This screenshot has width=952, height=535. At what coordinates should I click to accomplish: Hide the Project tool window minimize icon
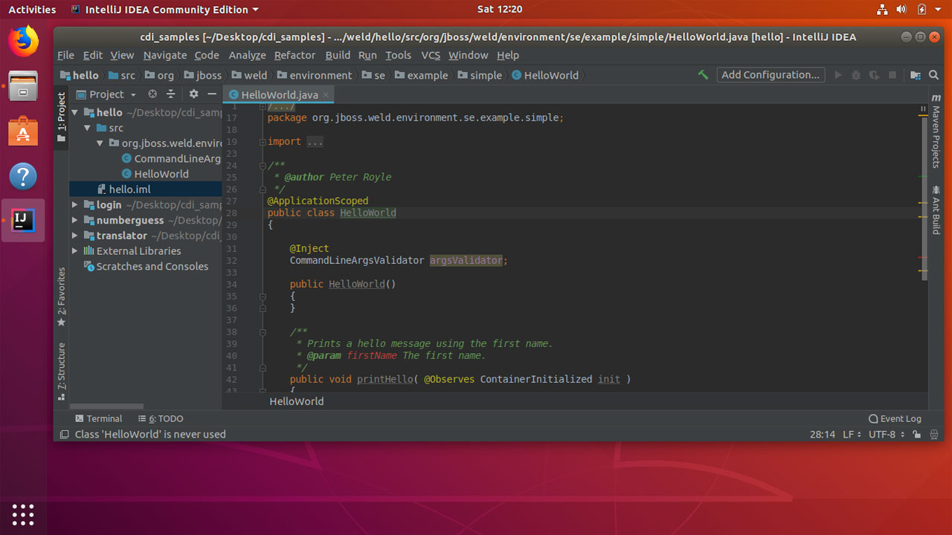(213, 94)
